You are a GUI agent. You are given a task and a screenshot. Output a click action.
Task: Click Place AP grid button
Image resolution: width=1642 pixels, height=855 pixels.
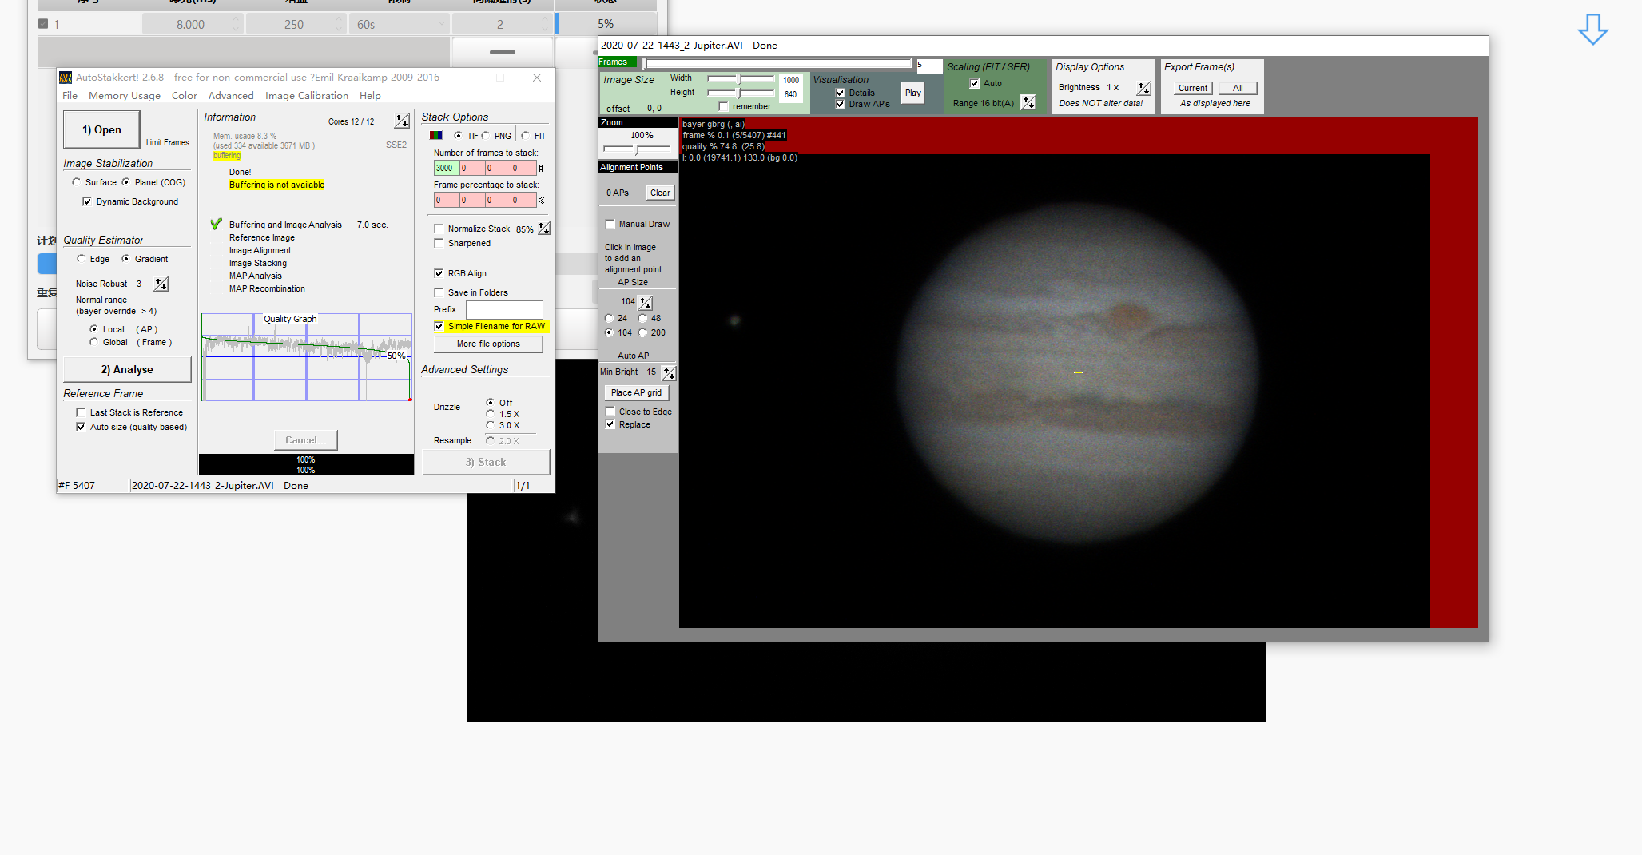point(636,392)
